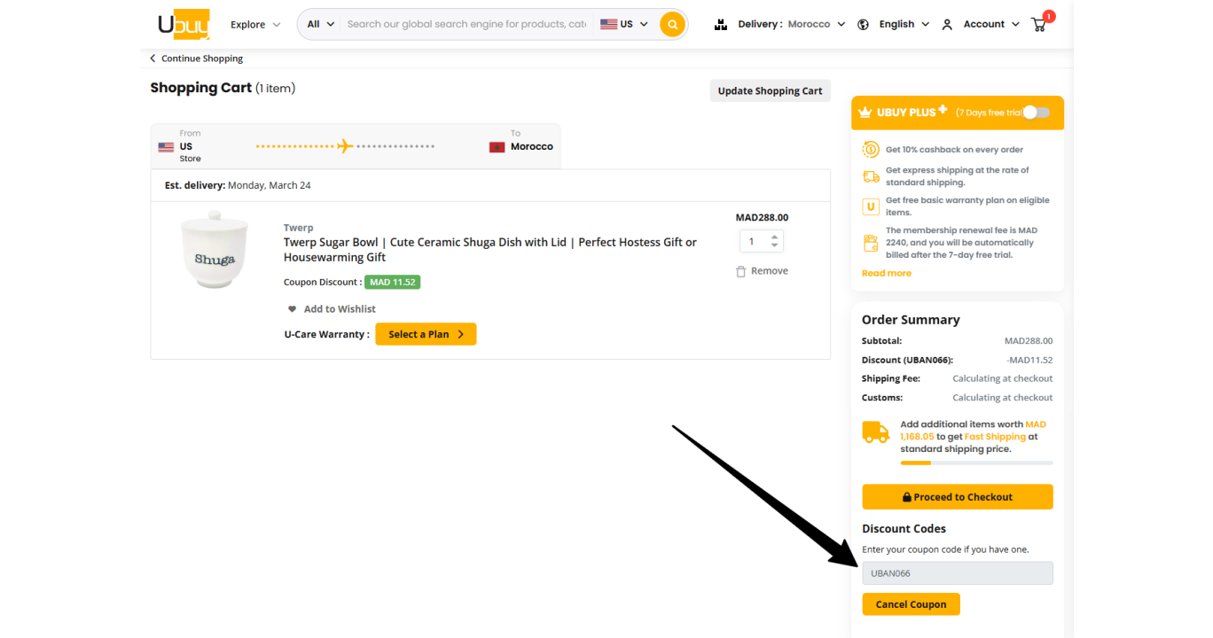Open the All categories search dropdown
This screenshot has width=1213, height=638.
coord(321,25)
